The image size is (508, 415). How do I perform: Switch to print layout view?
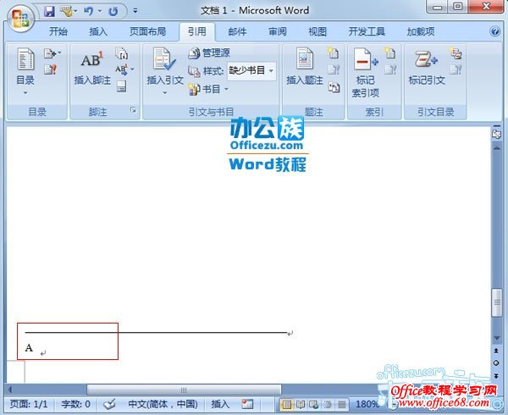click(x=287, y=404)
